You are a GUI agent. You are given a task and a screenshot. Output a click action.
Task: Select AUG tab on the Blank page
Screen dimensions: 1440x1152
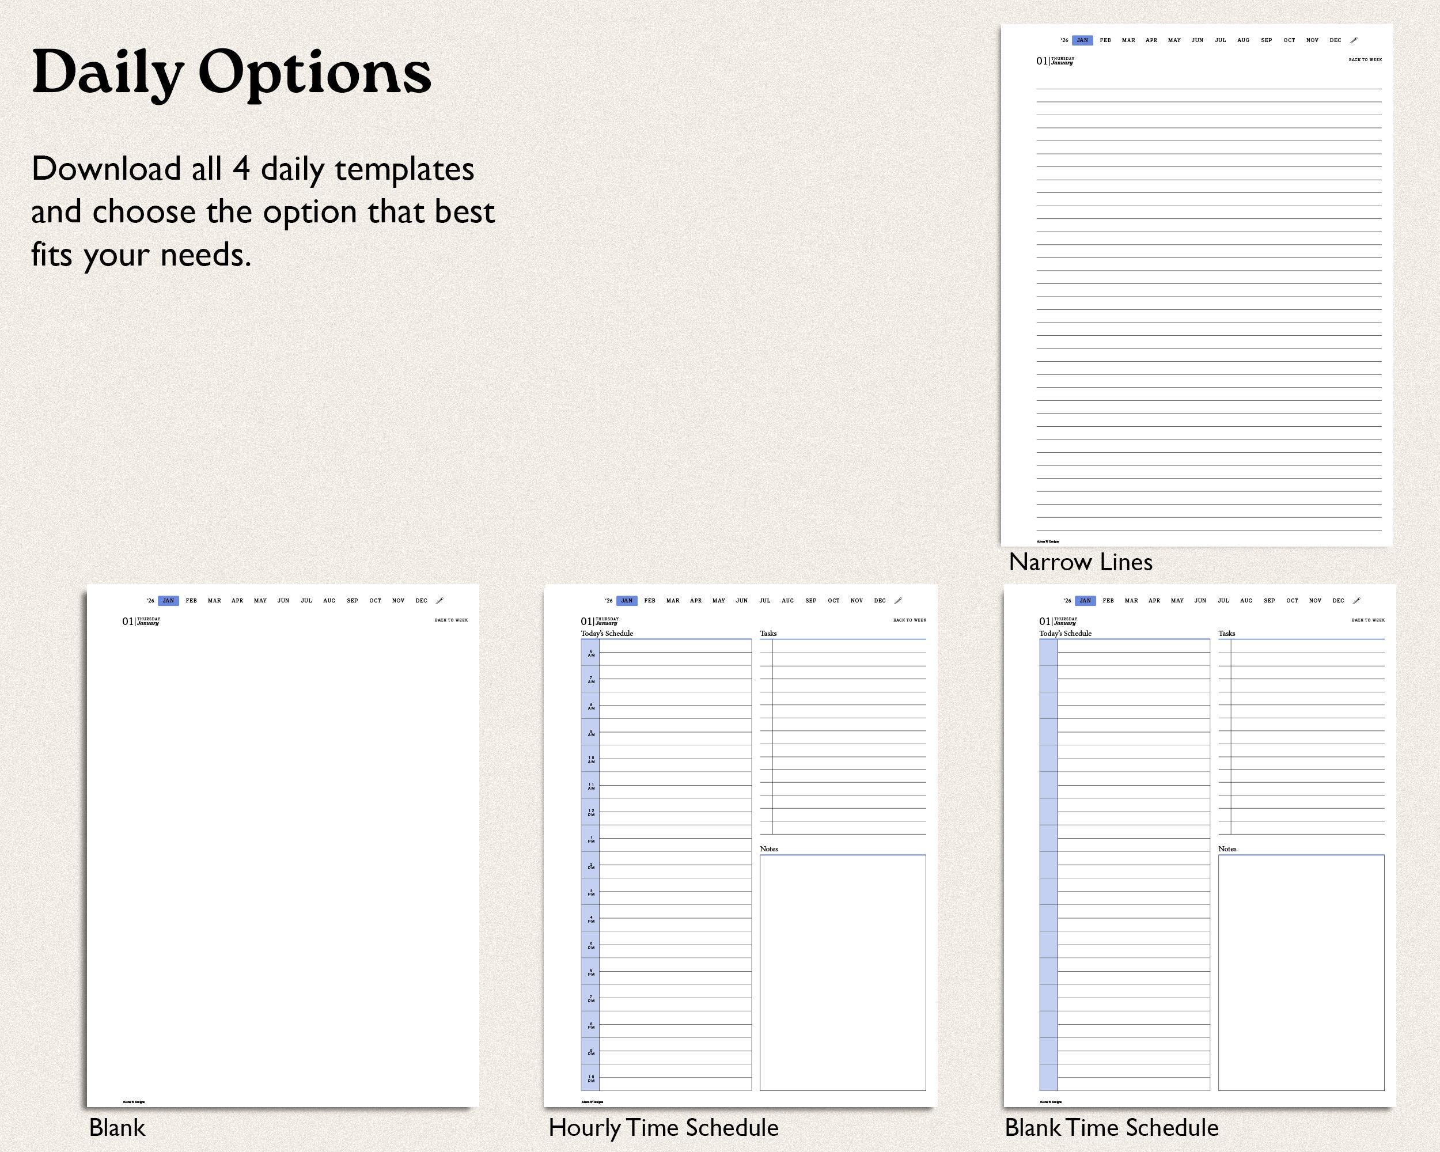coord(329,600)
